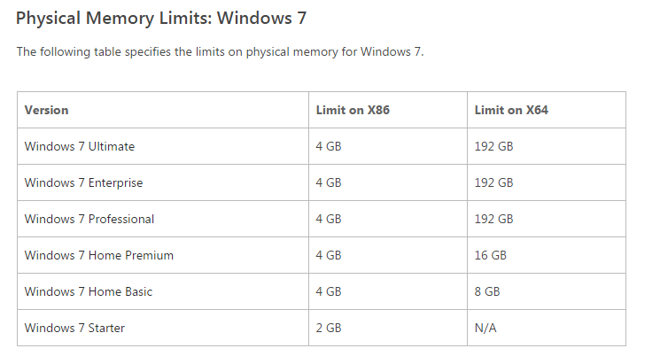Click the introductory sentence above the table
This screenshot has height=364, width=660.
pos(221,51)
